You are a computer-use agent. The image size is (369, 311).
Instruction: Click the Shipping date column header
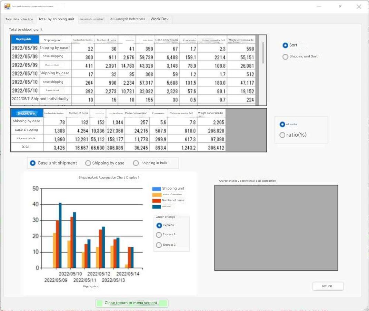click(24, 39)
